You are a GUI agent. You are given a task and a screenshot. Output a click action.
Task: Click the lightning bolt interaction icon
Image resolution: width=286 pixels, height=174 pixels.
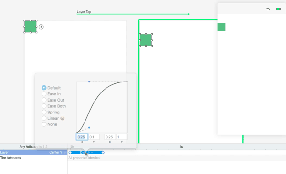point(42,27)
